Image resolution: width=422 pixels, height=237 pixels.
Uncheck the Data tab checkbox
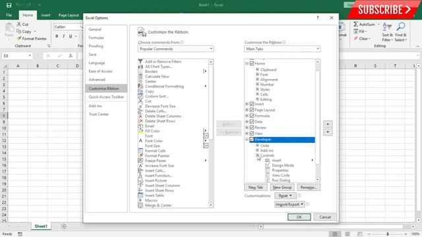(x=252, y=122)
